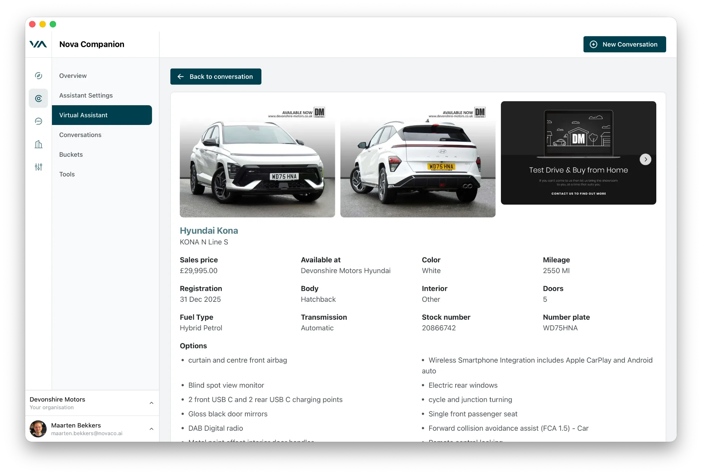The height and width of the screenshot is (475, 702).
Task: Click the £29,995.00 sales price
Action: [199, 271]
